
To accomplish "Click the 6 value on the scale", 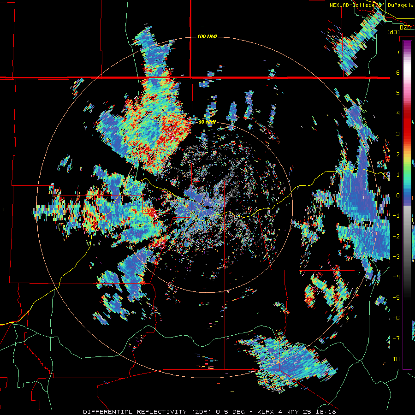I will click(398, 72).
